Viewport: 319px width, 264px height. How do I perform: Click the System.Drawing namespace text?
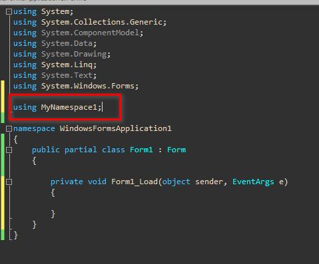[74, 54]
